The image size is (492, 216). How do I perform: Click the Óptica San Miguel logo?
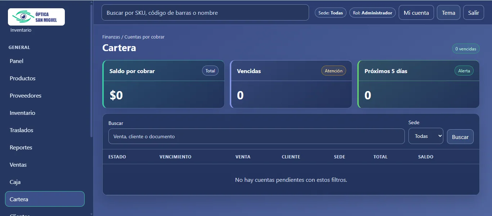36,17
